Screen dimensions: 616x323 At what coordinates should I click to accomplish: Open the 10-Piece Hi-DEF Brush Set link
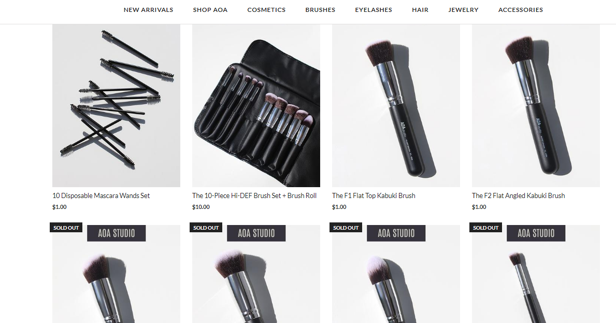click(254, 195)
